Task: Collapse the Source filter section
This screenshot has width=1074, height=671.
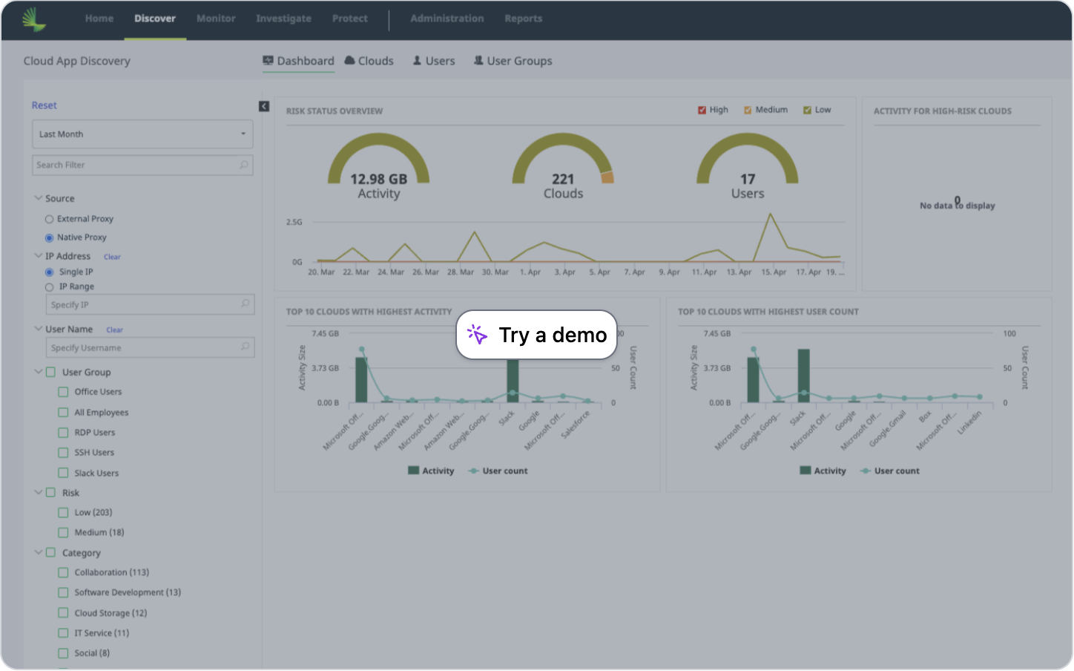Action: [x=38, y=198]
